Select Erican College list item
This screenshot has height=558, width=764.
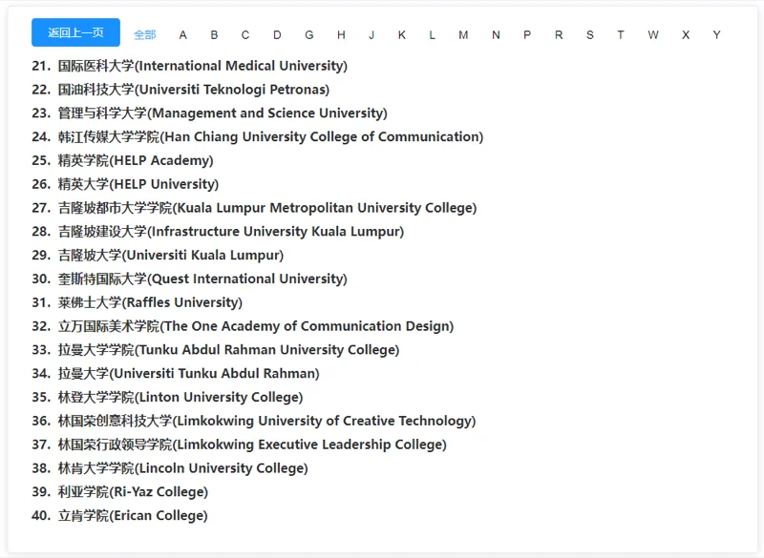133,516
